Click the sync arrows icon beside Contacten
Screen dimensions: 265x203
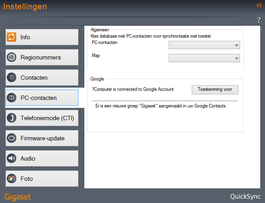(11, 77)
